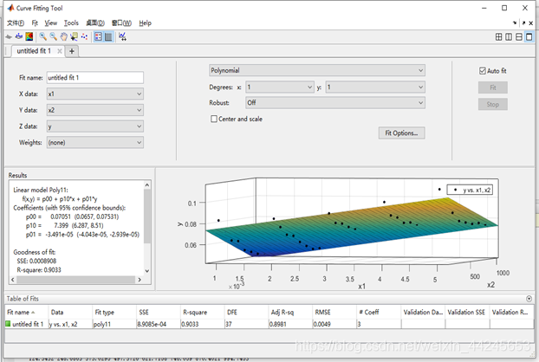
Task: Open the 文件(F) menu
Action: pyautogui.click(x=16, y=23)
